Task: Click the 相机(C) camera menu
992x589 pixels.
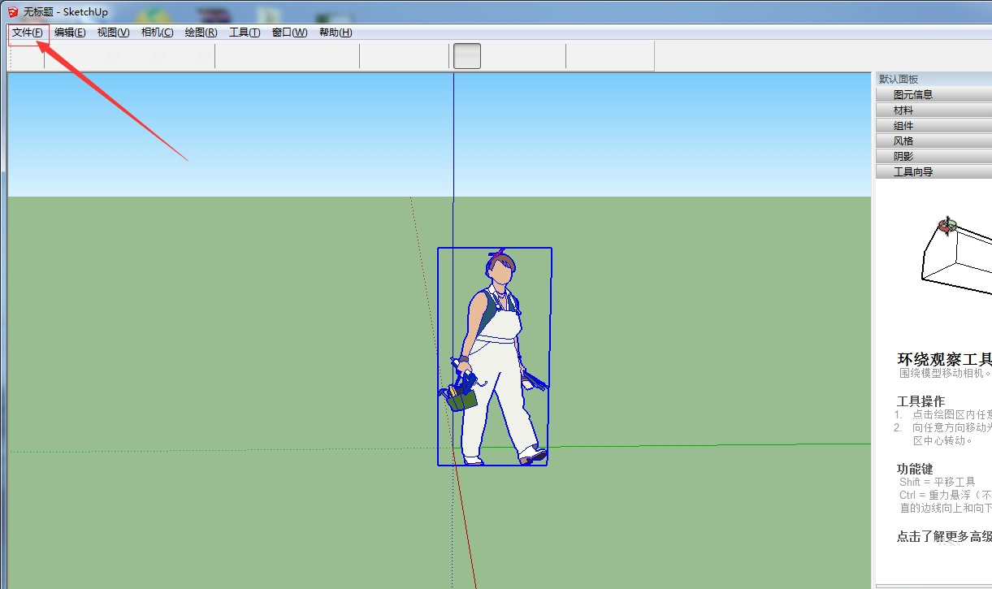Action: pyautogui.click(x=157, y=32)
